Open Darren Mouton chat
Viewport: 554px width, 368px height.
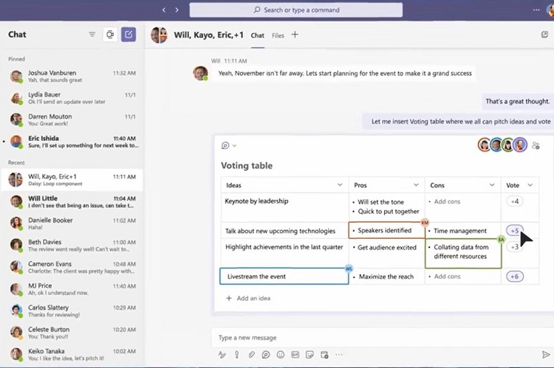point(72,120)
